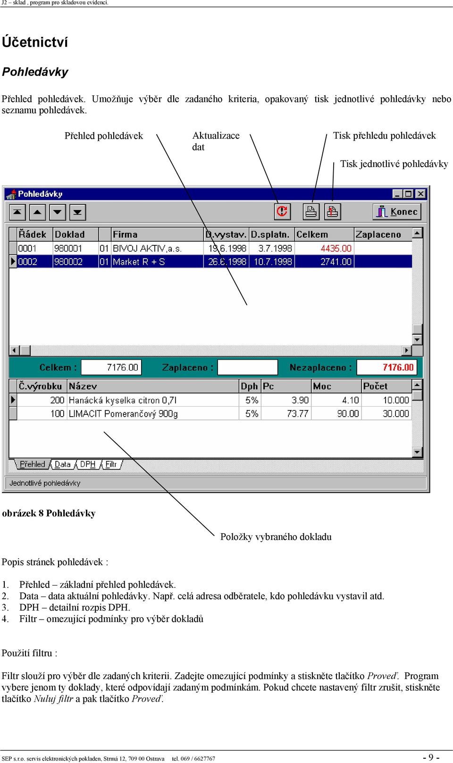Screen dimensions: 453x763
Task: Click the Pohledávky title bar app icon
Action: coord(11,194)
